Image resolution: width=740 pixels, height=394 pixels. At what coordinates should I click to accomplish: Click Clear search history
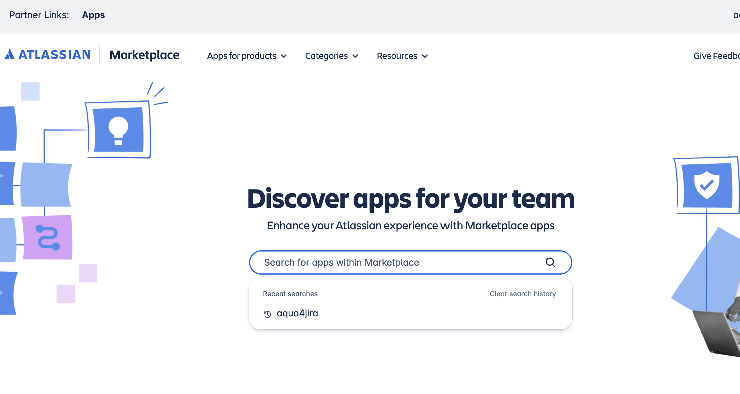tap(522, 294)
